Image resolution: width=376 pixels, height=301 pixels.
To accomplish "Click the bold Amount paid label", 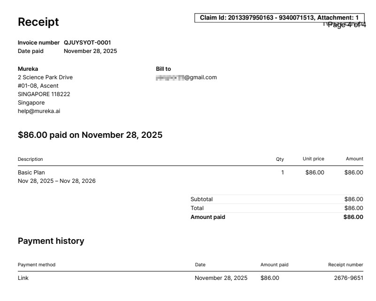I will coord(207,217).
